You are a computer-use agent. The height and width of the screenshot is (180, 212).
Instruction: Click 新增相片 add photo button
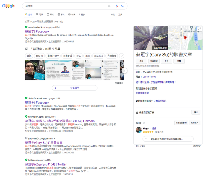195,123
